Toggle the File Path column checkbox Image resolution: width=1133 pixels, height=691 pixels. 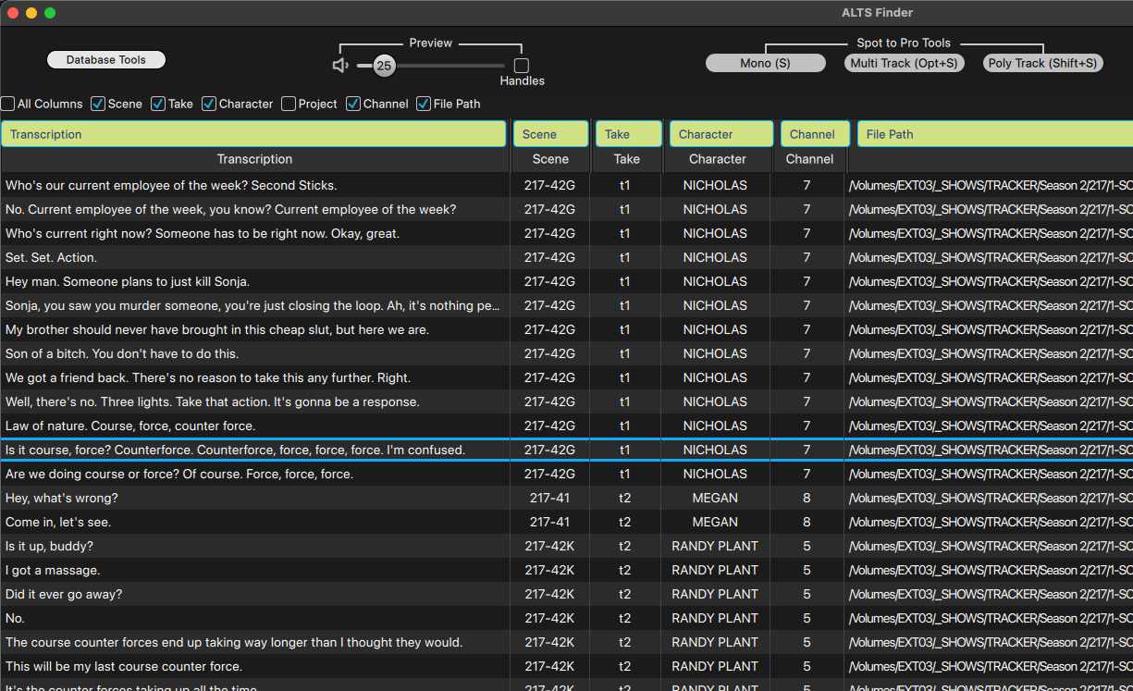click(424, 104)
